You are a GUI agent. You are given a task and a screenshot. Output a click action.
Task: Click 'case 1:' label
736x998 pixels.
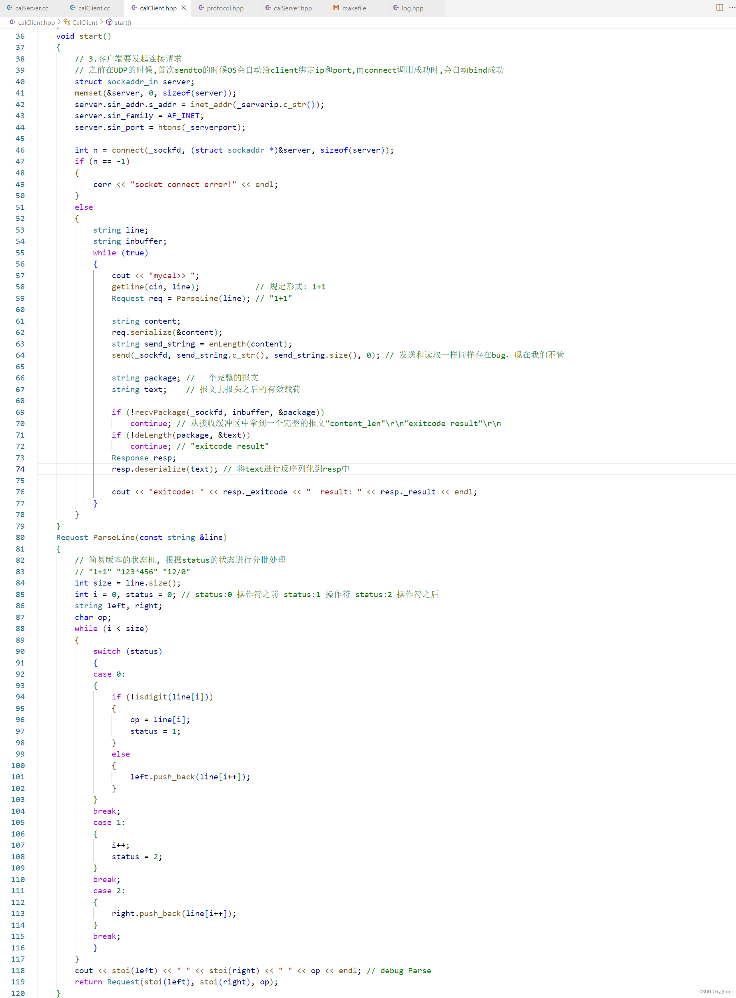point(109,823)
